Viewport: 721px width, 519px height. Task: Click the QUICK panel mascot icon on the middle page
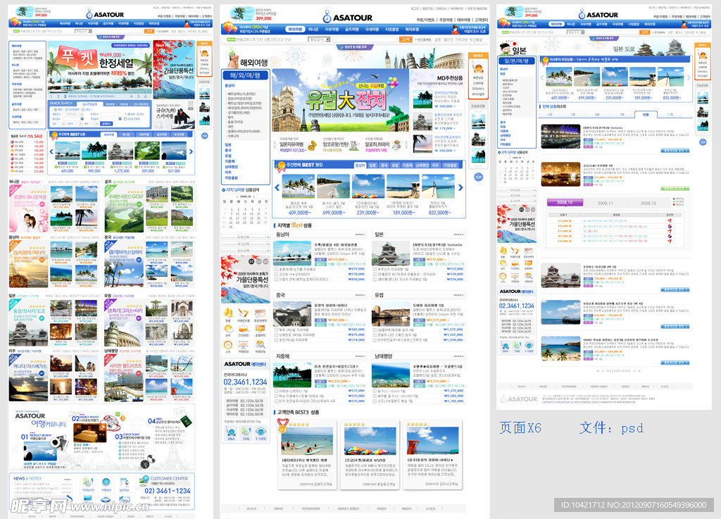[x=477, y=70]
